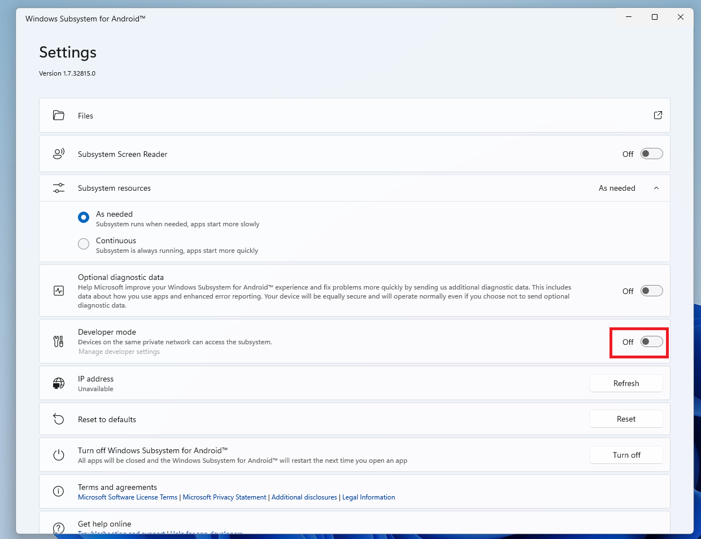Enable Optional diagnostic data toggle

click(x=651, y=291)
